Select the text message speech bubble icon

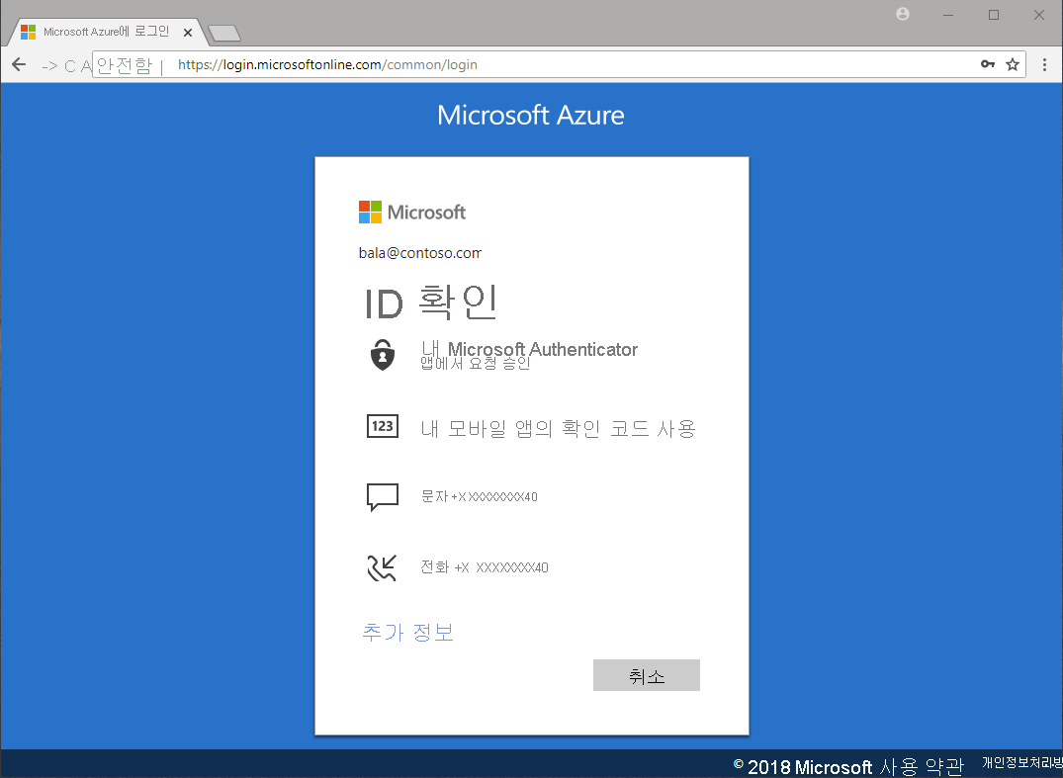[383, 496]
